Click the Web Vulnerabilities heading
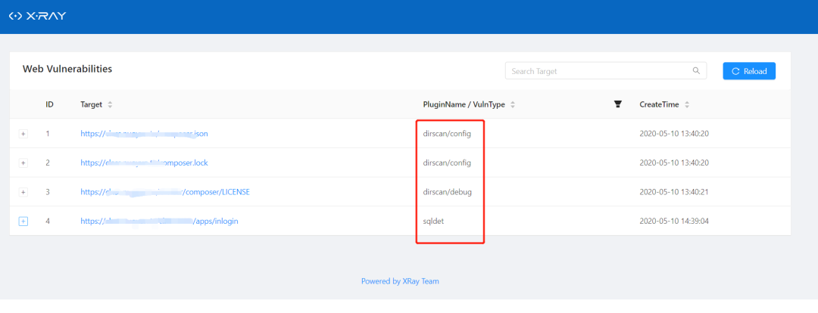 point(67,69)
